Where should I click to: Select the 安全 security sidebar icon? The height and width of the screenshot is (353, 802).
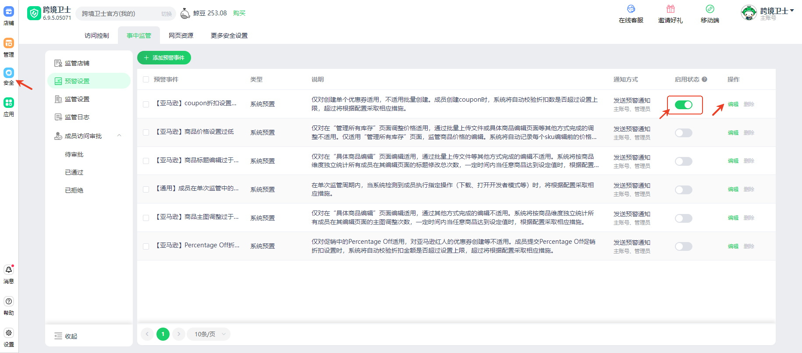coord(9,72)
